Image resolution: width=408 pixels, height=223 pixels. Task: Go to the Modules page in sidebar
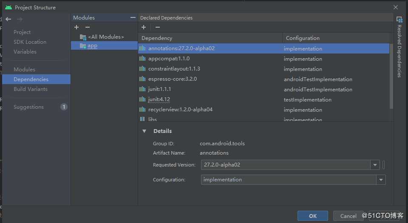coord(24,69)
